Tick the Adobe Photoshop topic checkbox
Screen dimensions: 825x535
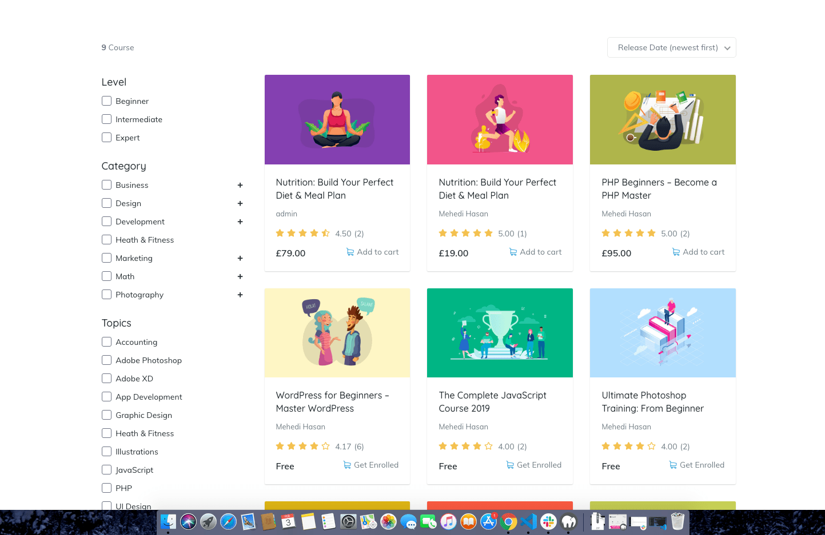(x=106, y=360)
